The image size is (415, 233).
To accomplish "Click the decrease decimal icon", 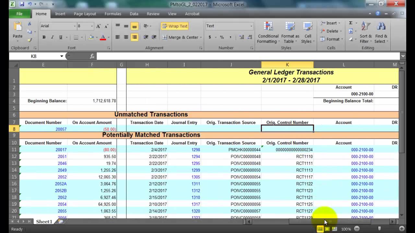I will tap(250, 37).
